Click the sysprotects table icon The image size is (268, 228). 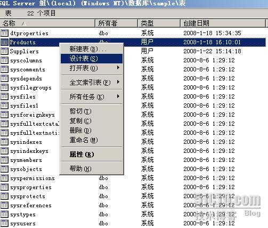pyautogui.click(x=4, y=196)
